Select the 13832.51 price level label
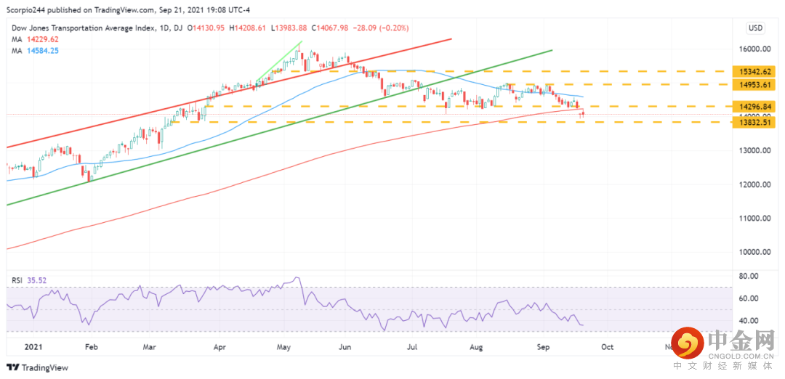Viewport: 785px width, 379px height. [754, 122]
